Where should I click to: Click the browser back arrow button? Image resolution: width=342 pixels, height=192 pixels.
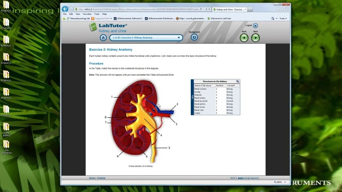point(65,9)
